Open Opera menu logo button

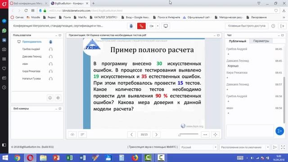pyautogui.click(x=4, y=4)
